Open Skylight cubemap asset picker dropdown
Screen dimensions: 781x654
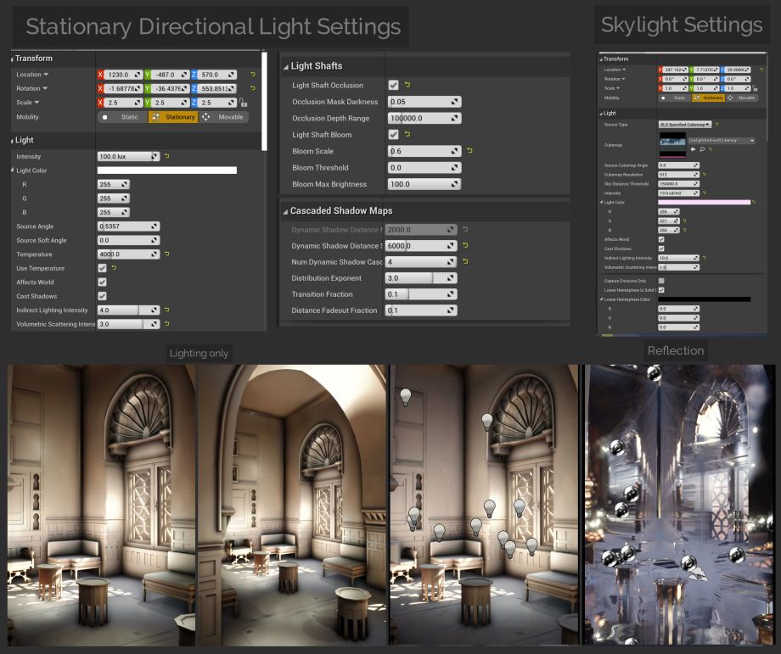pos(722,141)
